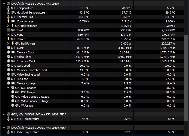Image resolution: width=189 pixels, height=136 pixels.
Task: Click the GPU Fan1 fan icon
Action: click(x=9, y=30)
